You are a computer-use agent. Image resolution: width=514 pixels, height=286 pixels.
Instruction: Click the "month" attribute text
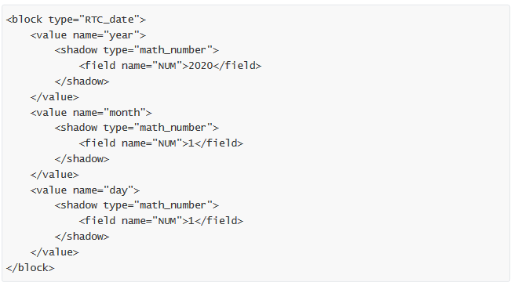125,113
